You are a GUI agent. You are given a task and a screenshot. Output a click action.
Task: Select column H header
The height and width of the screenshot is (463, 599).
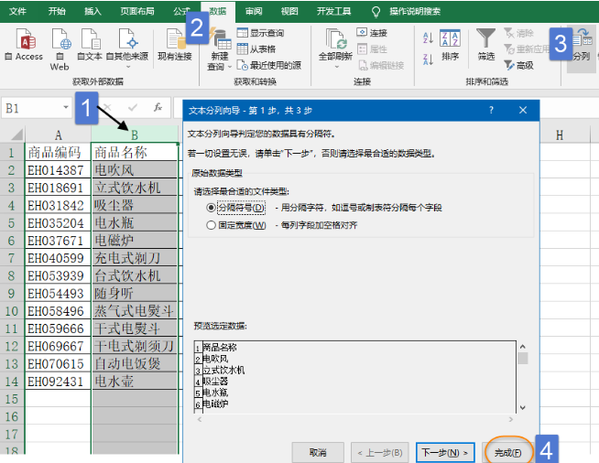coord(560,135)
